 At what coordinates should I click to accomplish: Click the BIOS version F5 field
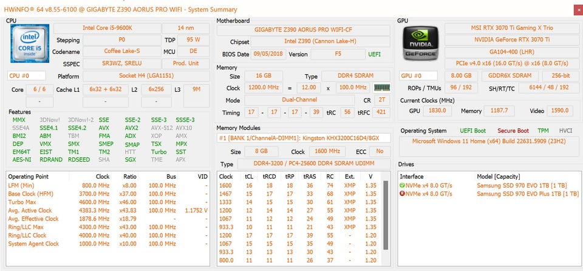[338, 54]
